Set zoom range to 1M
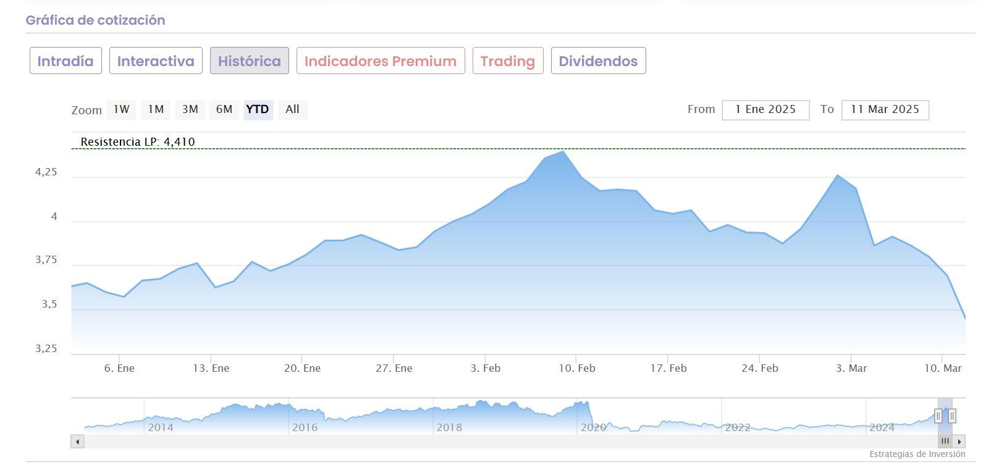 [156, 110]
